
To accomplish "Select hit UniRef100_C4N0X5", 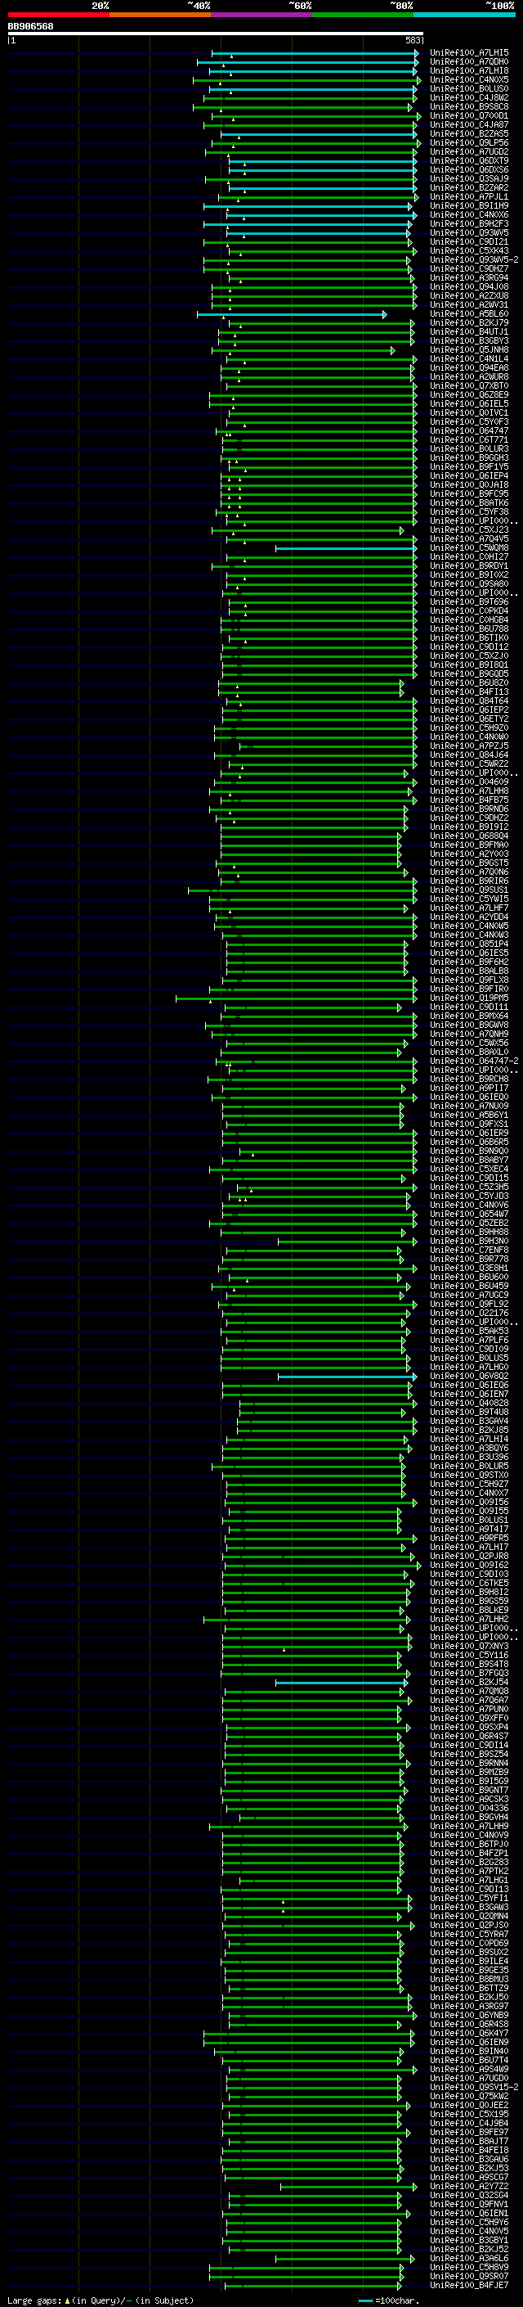I will (x=469, y=79).
